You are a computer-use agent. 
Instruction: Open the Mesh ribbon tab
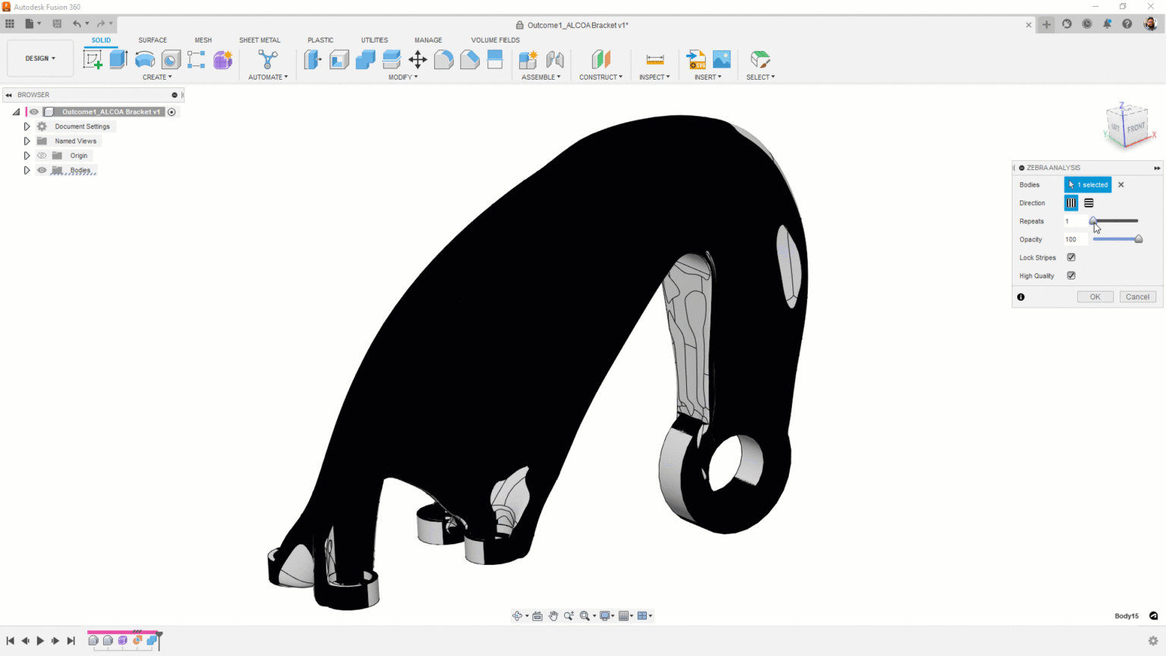[203, 39]
